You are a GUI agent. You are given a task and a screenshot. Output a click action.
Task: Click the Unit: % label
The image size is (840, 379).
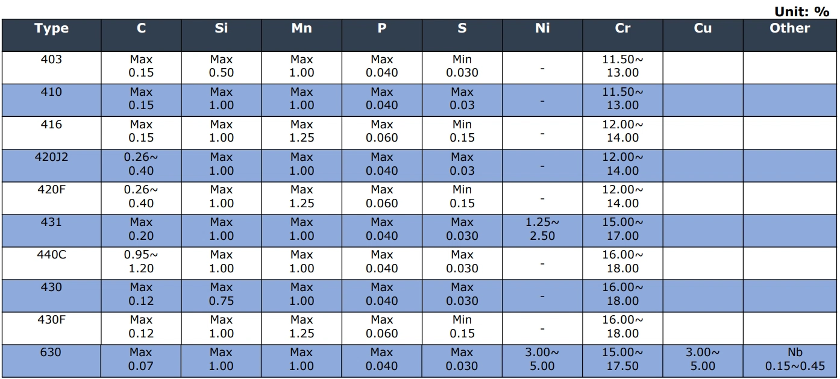(x=801, y=11)
